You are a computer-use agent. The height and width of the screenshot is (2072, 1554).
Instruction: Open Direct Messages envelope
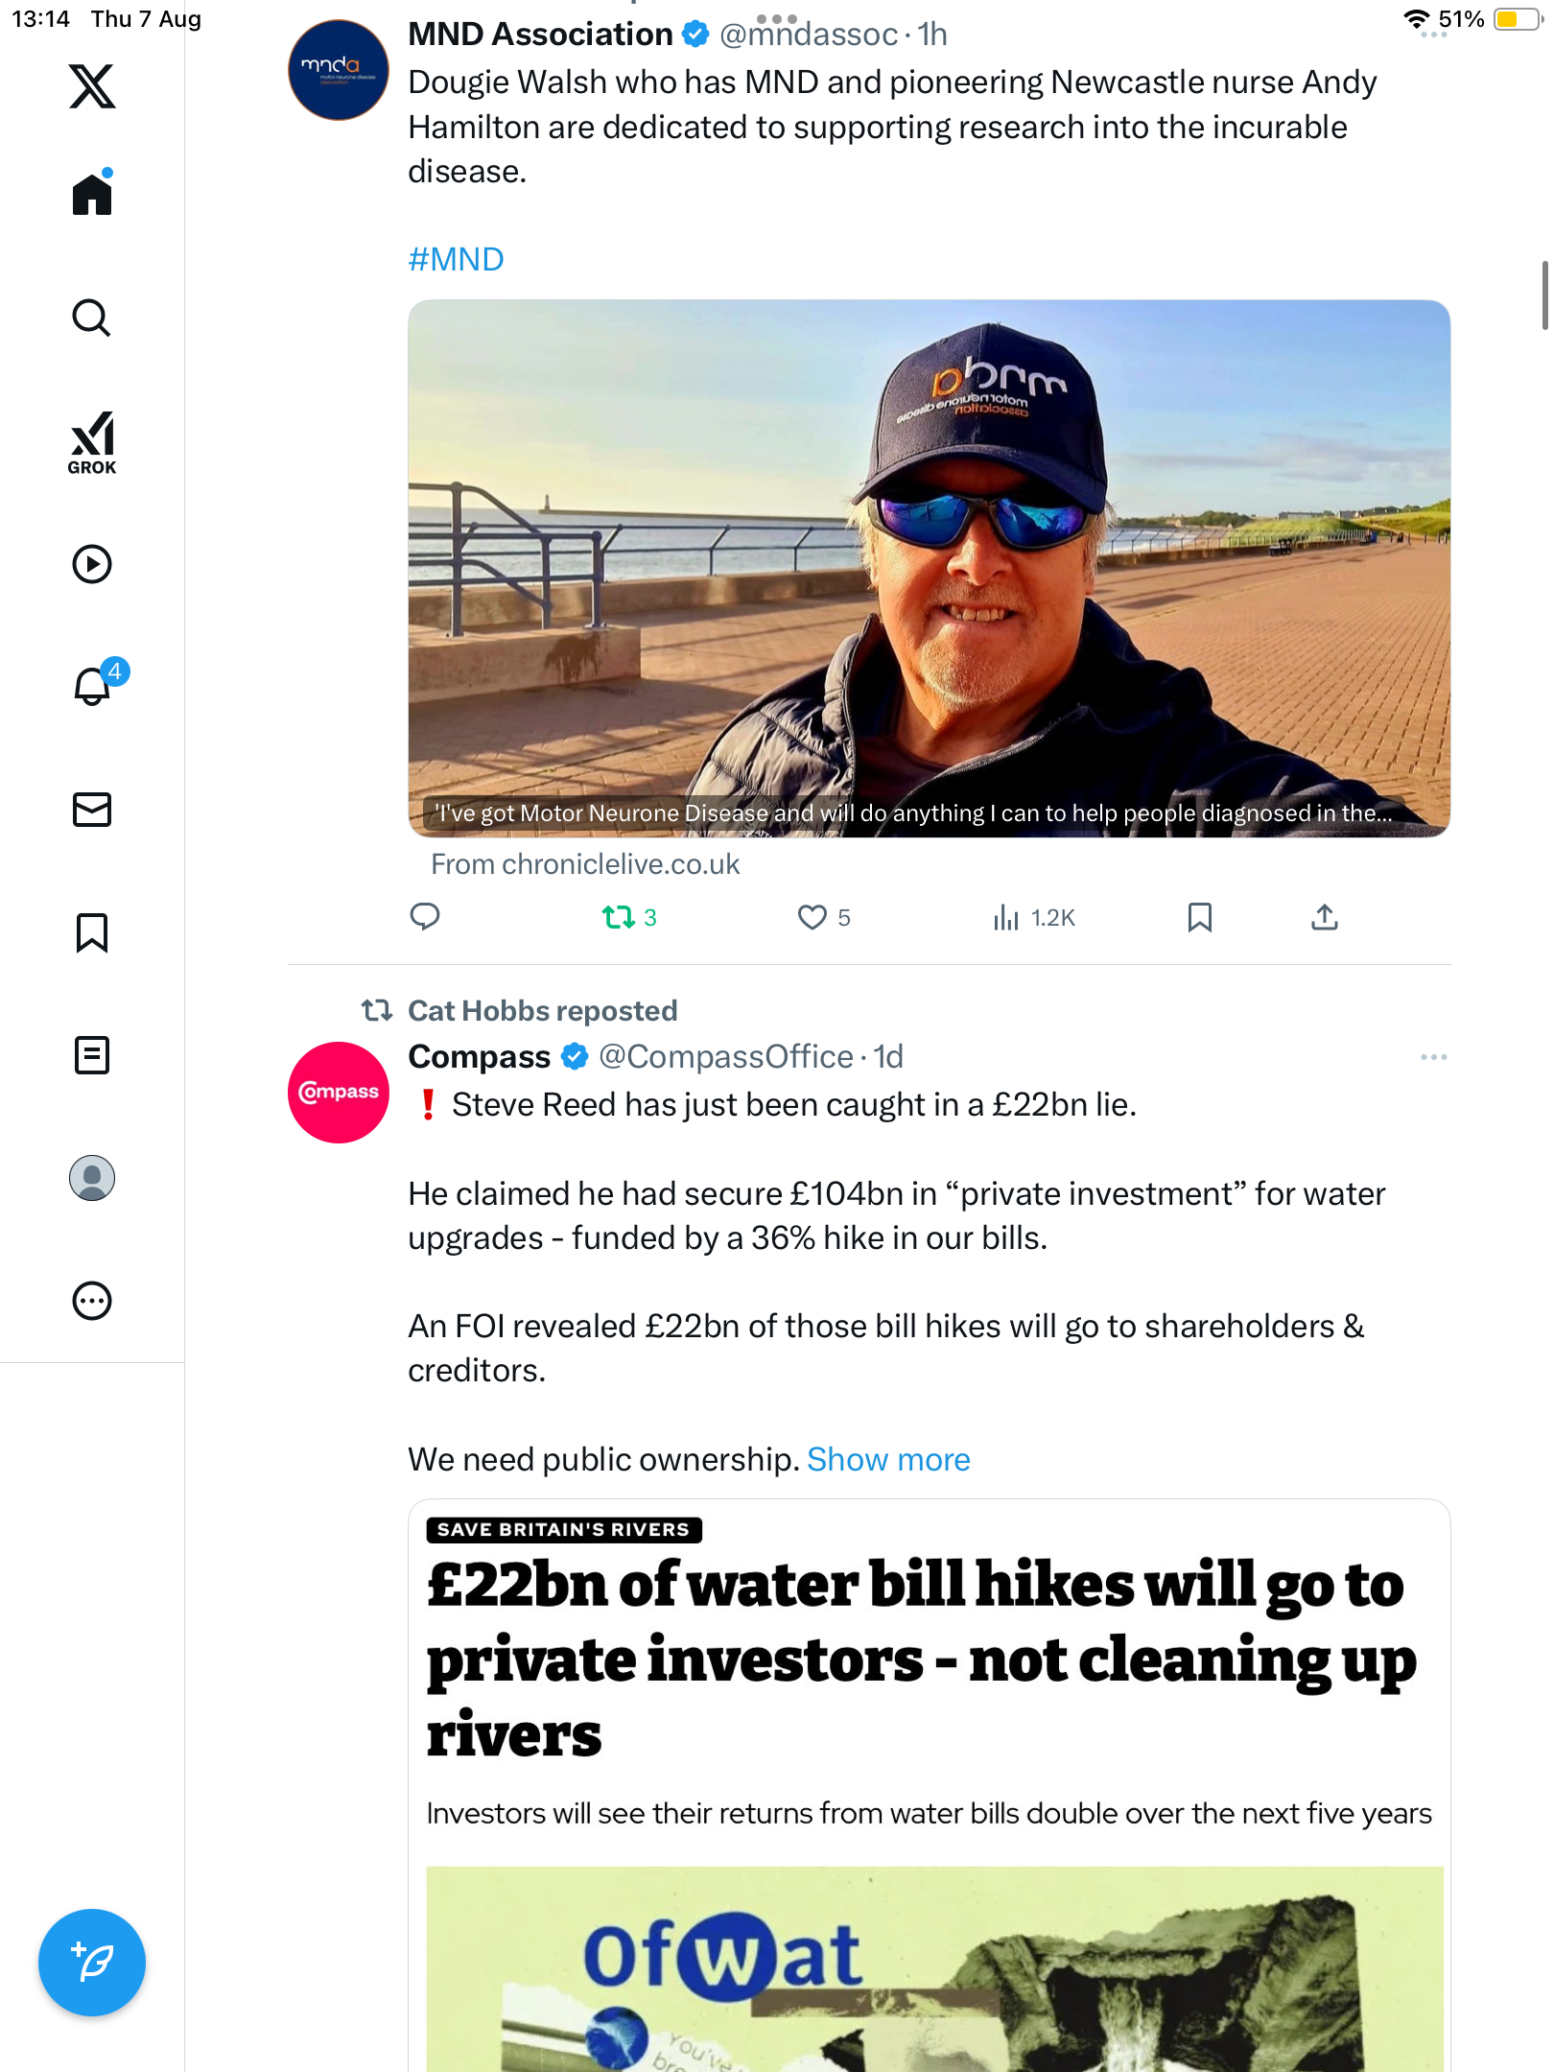(x=92, y=810)
